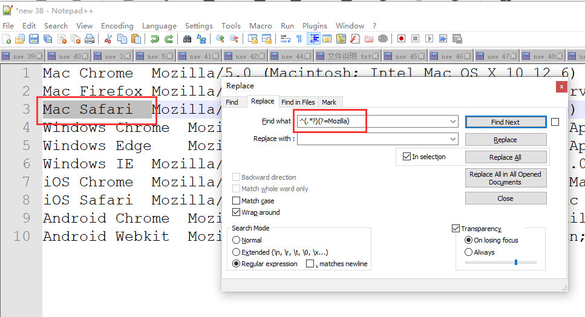Toggle the indent guide icon
The image size is (585, 317).
coord(313,39)
